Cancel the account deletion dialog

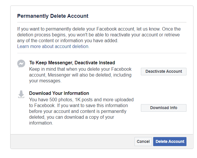(x=143, y=141)
